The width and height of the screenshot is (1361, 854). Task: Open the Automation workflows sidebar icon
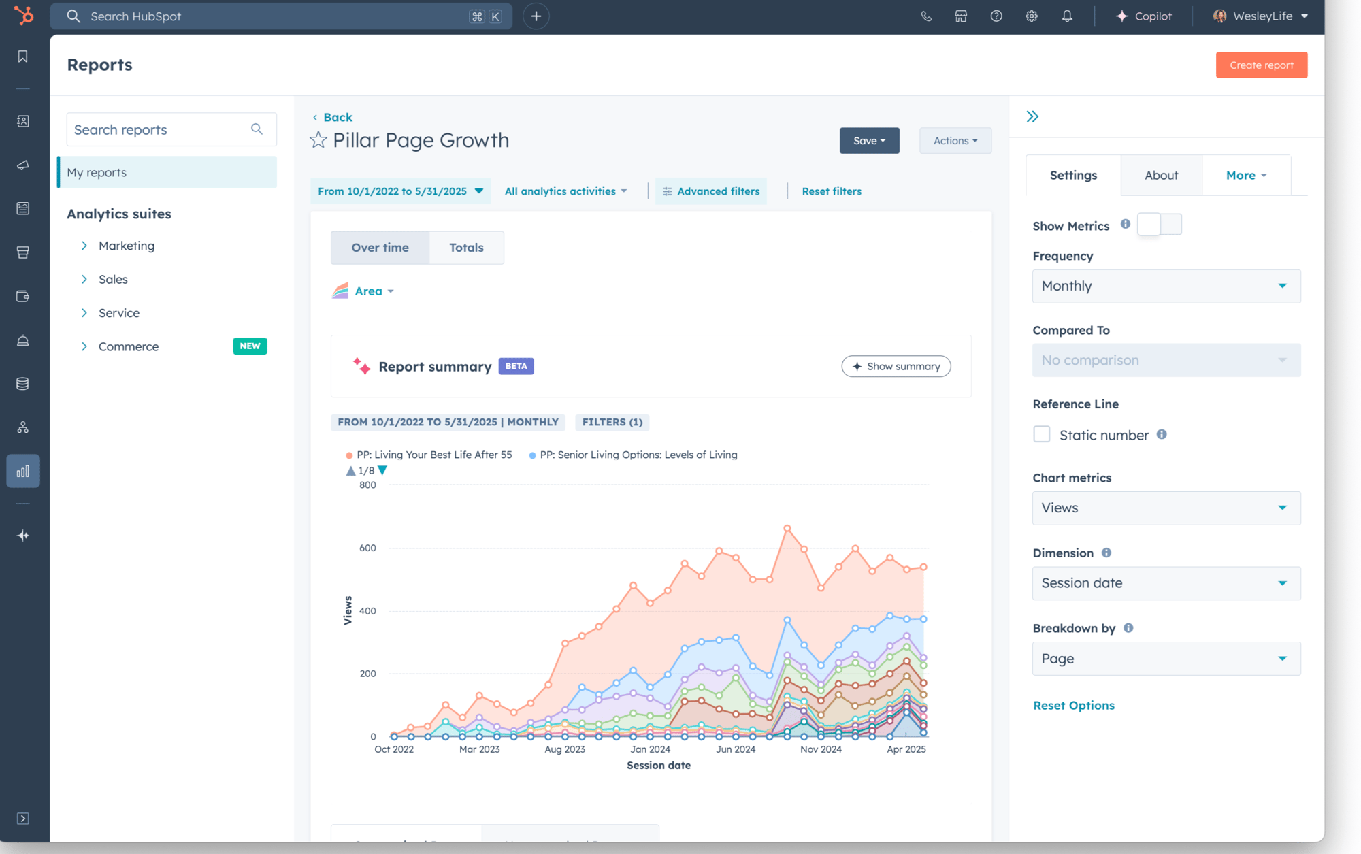[x=23, y=427]
